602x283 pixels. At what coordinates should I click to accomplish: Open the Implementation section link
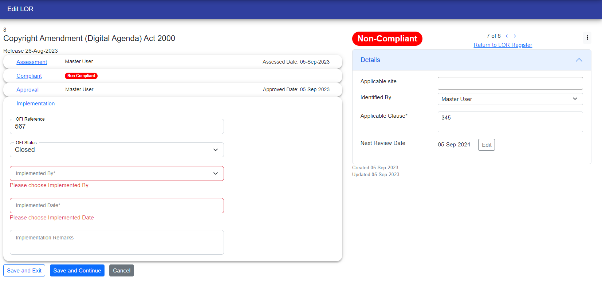click(x=35, y=104)
